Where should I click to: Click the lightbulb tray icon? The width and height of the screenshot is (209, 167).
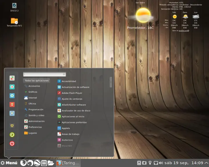pos(150,163)
